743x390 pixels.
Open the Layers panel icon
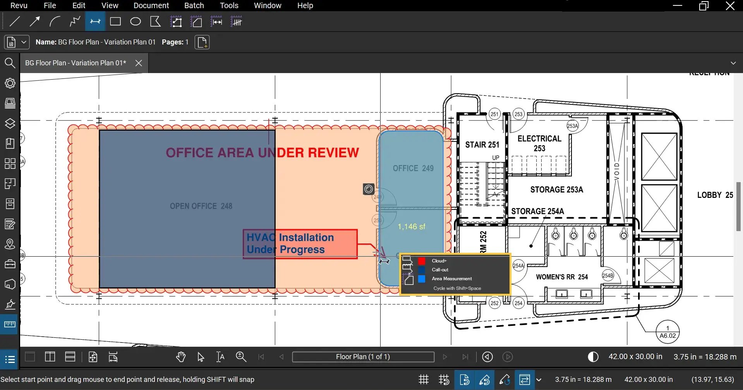(10, 123)
